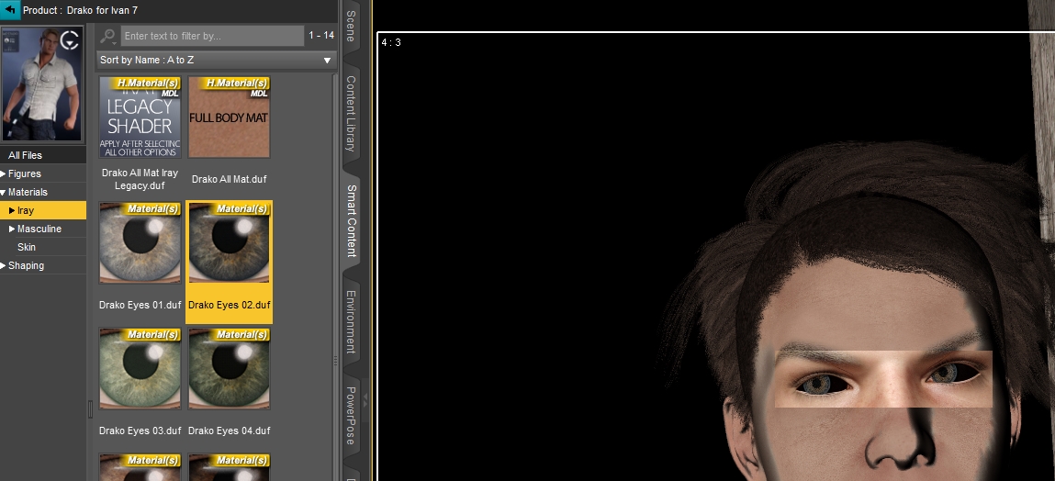The width and height of the screenshot is (1055, 481).
Task: Select the Drako Eyes 02 thumbnail
Action: (x=229, y=243)
